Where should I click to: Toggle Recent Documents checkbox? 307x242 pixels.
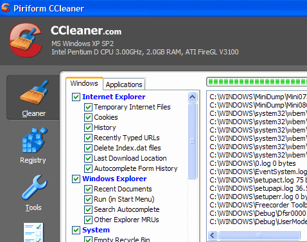pos(88,189)
